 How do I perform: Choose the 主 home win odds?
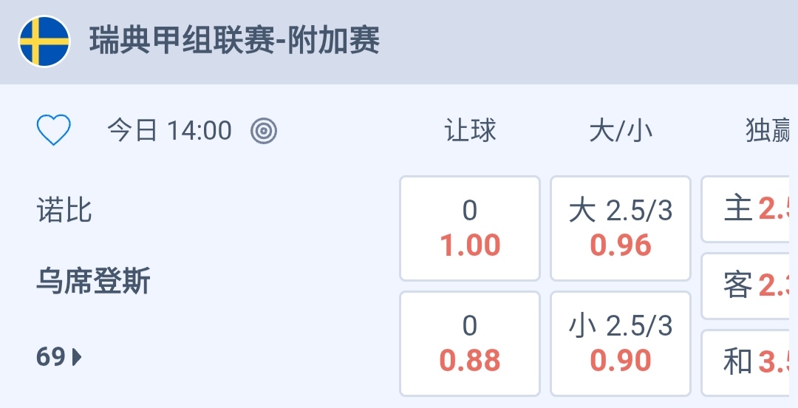point(750,209)
